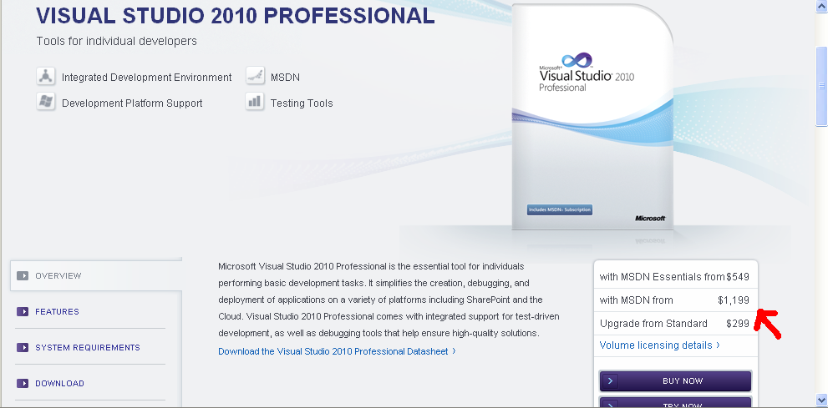Click the MSDN feature icon
Image resolution: width=828 pixels, height=408 pixels.
tap(255, 76)
